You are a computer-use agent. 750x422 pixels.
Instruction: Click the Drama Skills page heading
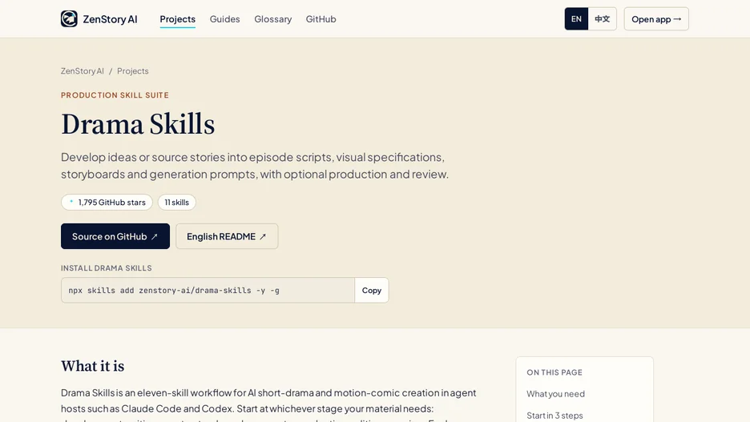(138, 124)
